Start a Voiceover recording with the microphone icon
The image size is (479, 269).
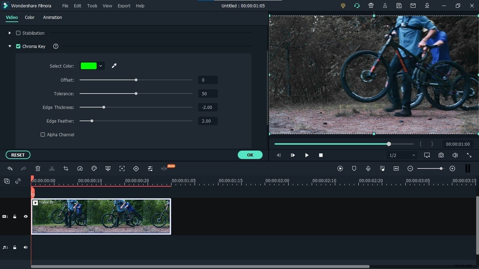(x=368, y=168)
